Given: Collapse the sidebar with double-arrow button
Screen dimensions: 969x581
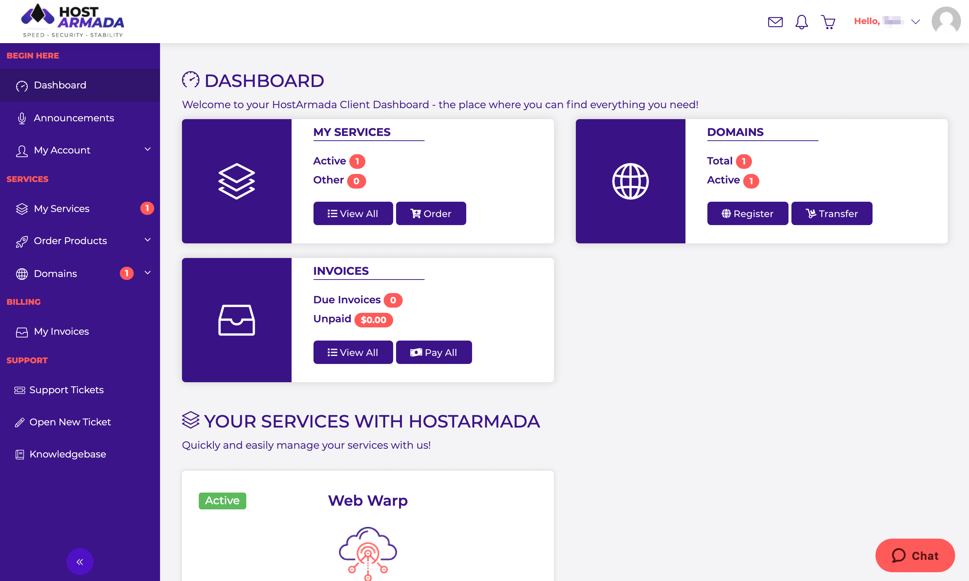Looking at the screenshot, I should (80, 561).
